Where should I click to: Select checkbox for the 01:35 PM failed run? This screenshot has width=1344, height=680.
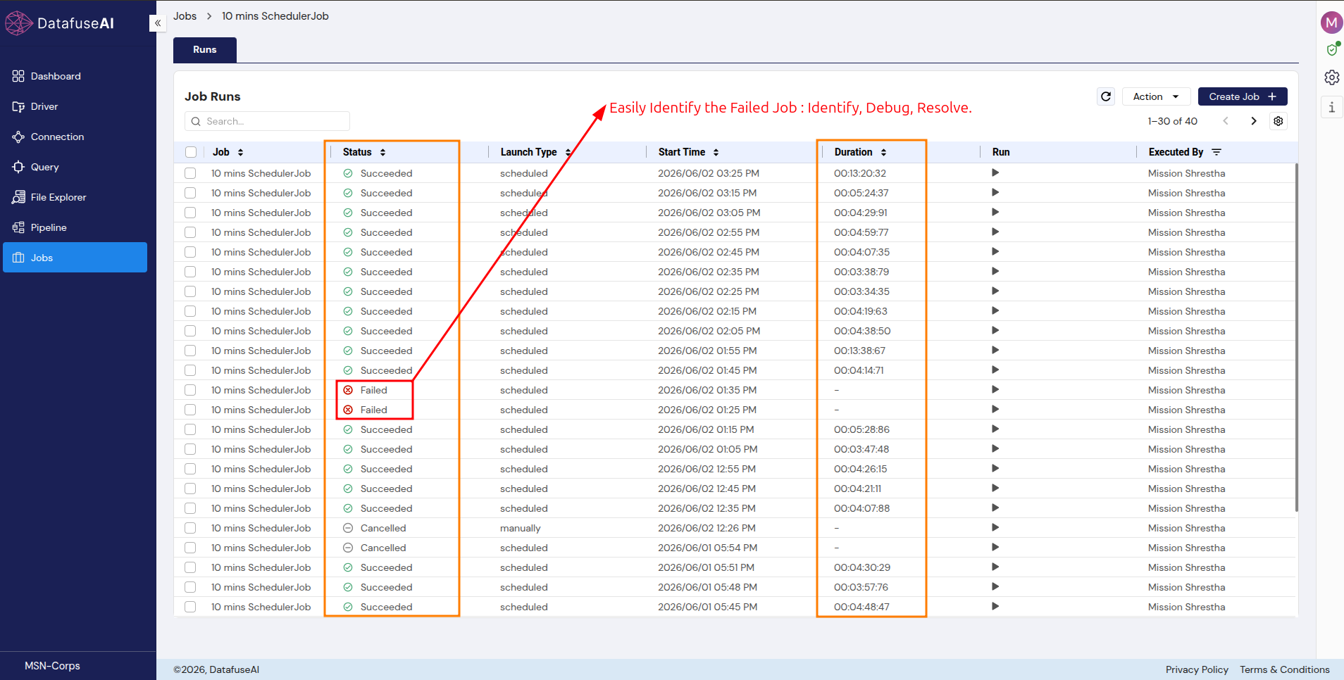190,390
